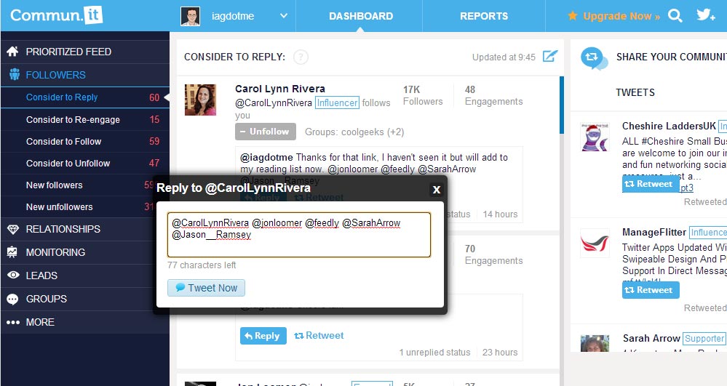The width and height of the screenshot is (727, 386).
Task: Switch to the DASHBOARD tab
Action: (x=361, y=16)
